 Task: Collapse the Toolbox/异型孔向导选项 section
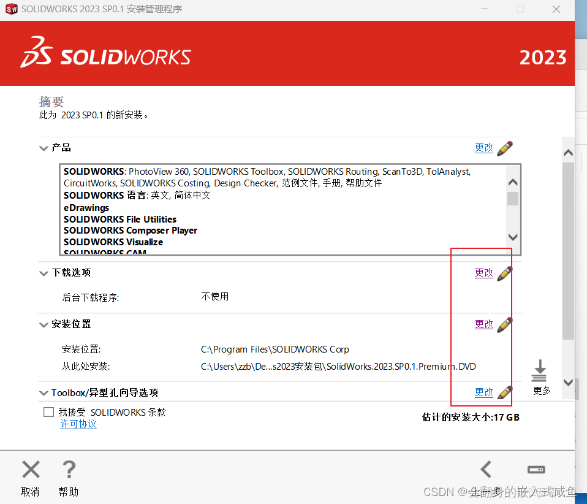point(44,393)
